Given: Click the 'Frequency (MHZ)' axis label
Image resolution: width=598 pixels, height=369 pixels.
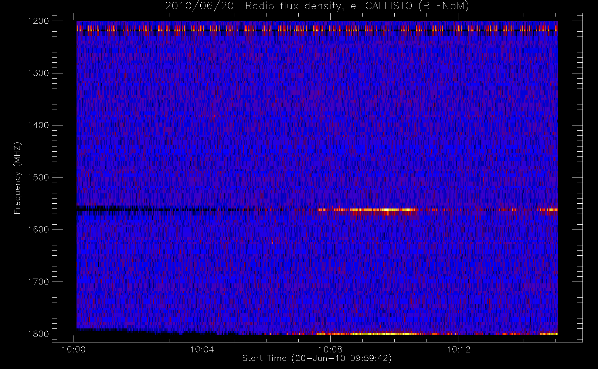Looking at the screenshot, I should (x=17, y=178).
